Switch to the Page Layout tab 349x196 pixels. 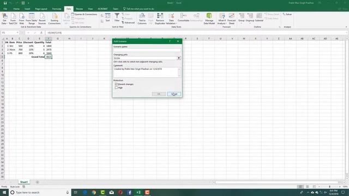tap(41, 9)
